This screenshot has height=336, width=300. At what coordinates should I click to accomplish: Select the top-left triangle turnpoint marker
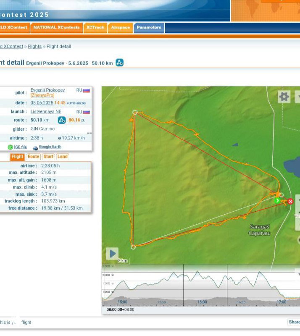tap(135, 112)
